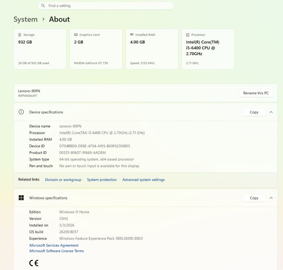The height and width of the screenshot is (270, 283).
Task: Click the 'Device specifications' section title
Action: click(x=46, y=112)
